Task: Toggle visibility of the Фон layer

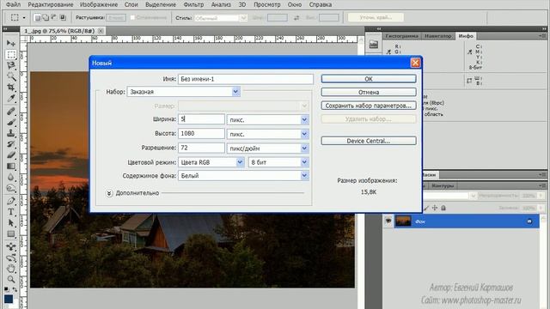Action: (388, 221)
